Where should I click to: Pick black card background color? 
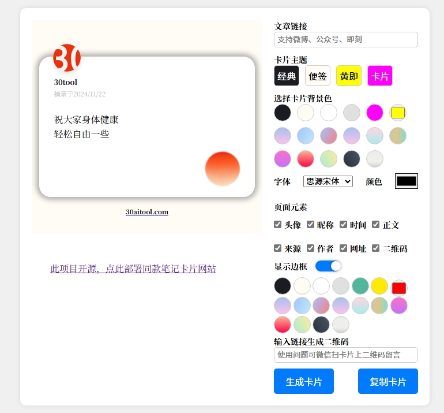coord(283,113)
